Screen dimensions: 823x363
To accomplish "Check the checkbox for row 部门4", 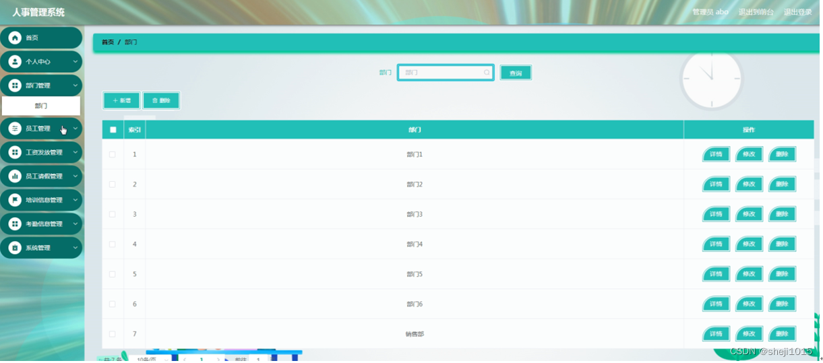I will [x=113, y=244].
